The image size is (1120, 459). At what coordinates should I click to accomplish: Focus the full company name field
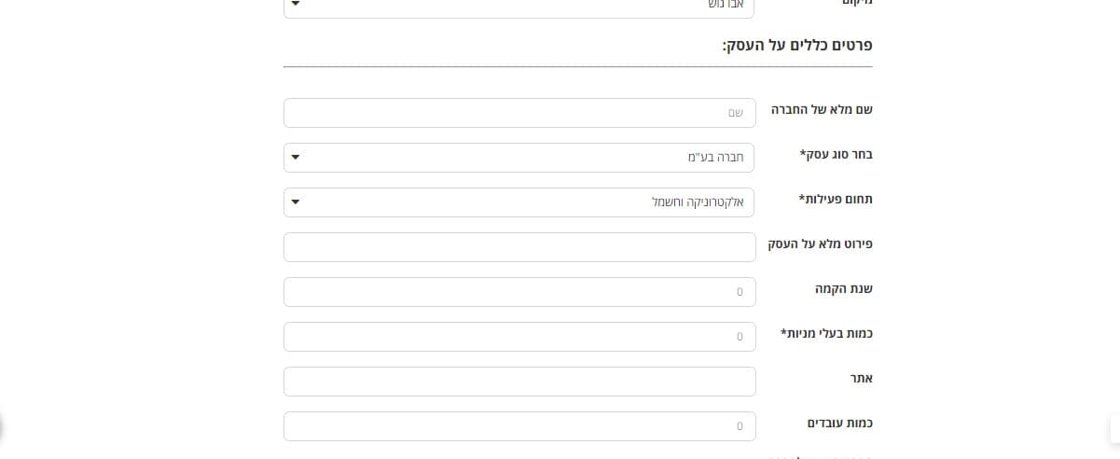[519, 113]
